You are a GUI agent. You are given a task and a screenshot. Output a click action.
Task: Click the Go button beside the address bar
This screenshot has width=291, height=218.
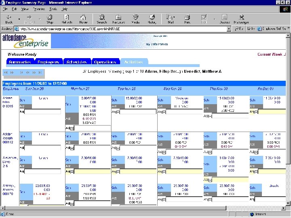tap(239, 29)
